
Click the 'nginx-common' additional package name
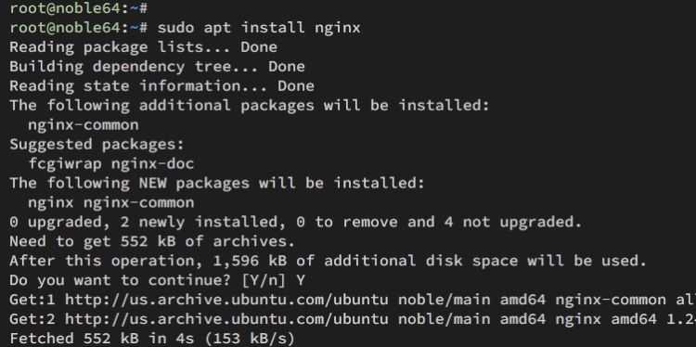(84, 125)
